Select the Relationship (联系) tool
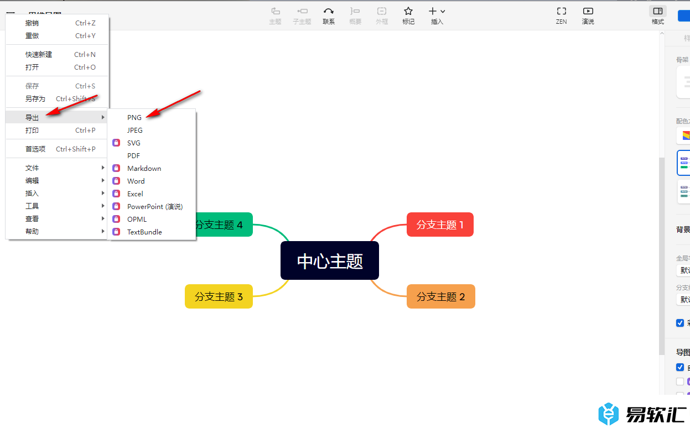The width and height of the screenshot is (690, 428). [x=329, y=15]
